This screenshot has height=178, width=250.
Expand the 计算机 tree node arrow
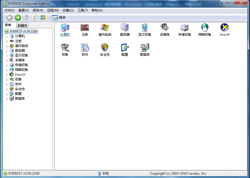[7, 36]
